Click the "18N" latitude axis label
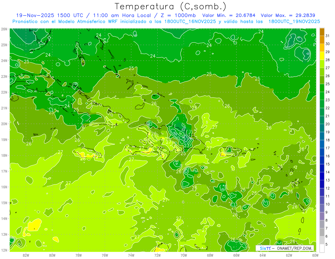This screenshot has height=259, width=335. pyautogui.click(x=4, y=155)
